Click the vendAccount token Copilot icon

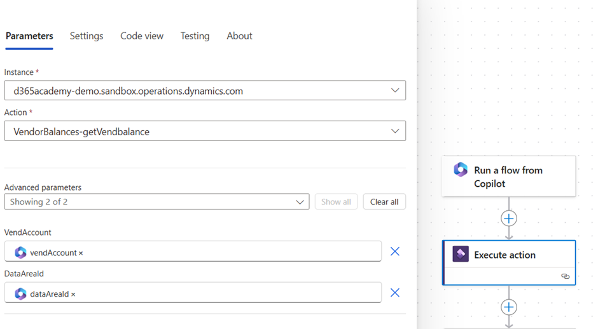(20, 252)
